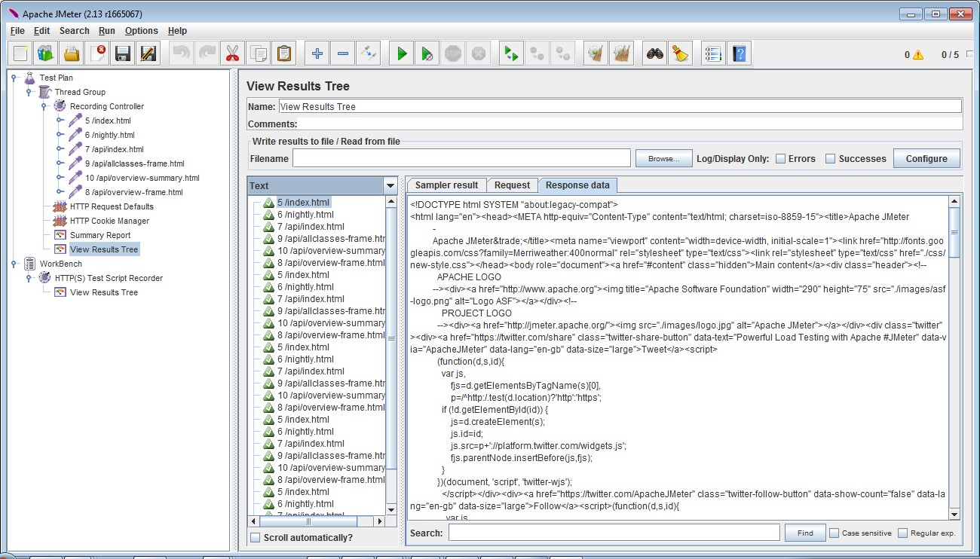Click the grayed Undo arrow icon
Viewport: 980px width, 559px height.
pos(181,53)
